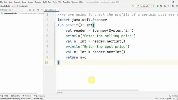Screen dimensions: 178x100
Task: Open the Terminal tool window
Action: click(x=27, y=96)
